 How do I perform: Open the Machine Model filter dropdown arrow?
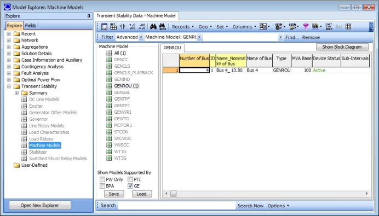tap(199, 37)
